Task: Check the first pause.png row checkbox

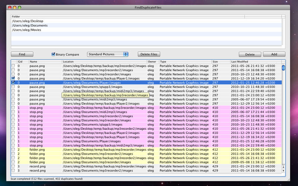Action: pos(13,66)
